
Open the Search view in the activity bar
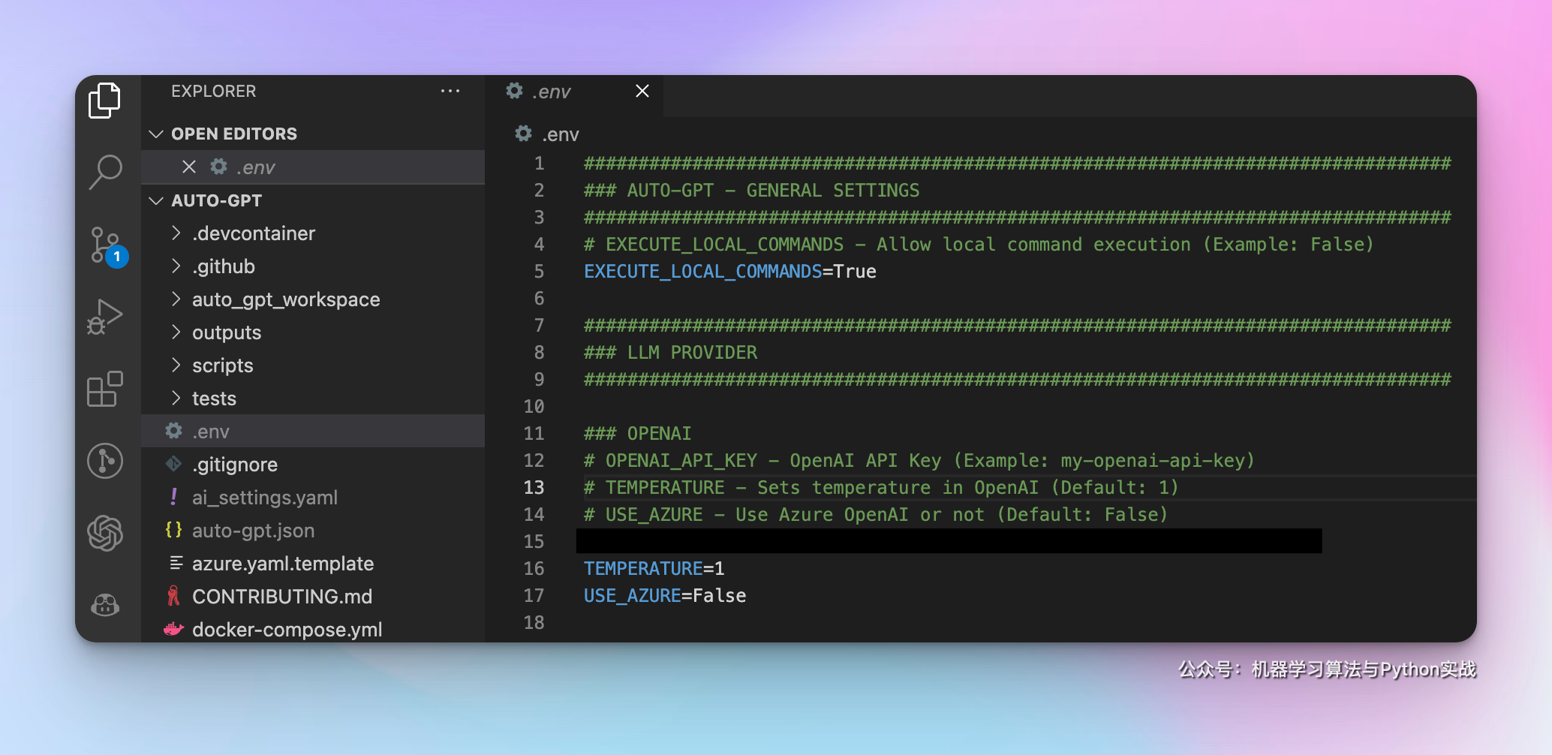105,172
